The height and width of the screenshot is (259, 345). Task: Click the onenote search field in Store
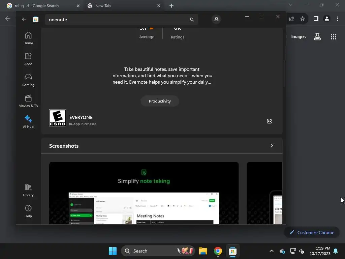(121, 20)
